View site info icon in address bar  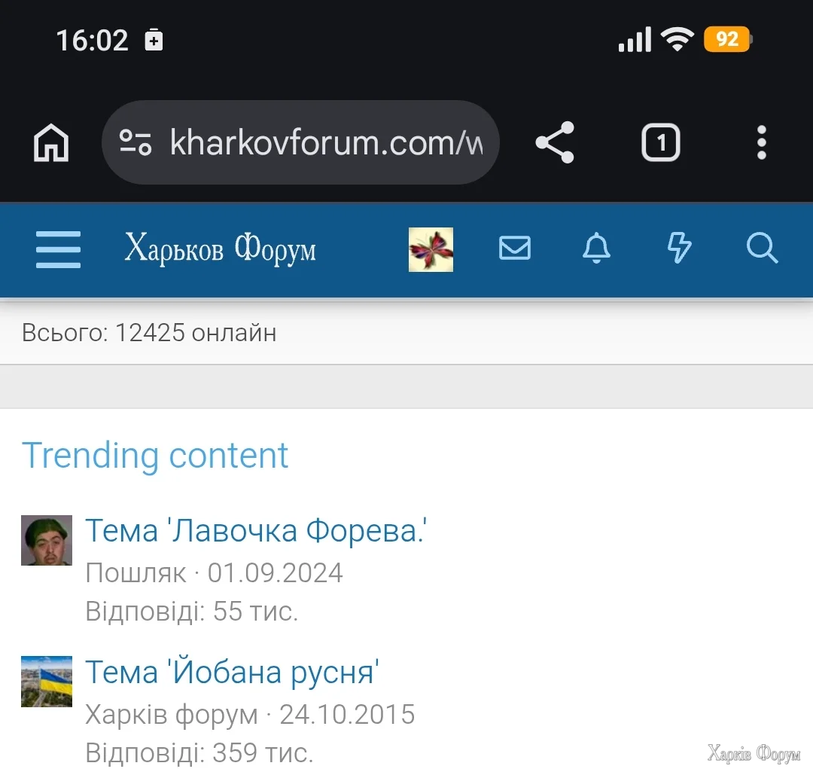[x=136, y=142]
